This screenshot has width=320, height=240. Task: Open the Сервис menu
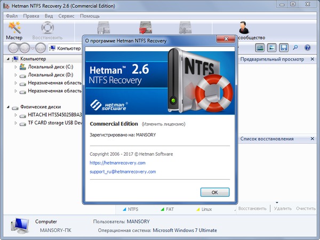point(66,16)
